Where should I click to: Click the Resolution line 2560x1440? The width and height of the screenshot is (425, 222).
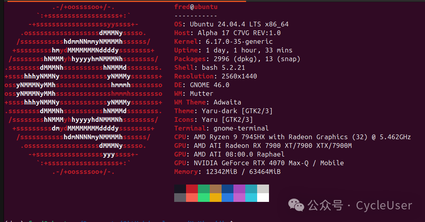[x=216, y=76]
